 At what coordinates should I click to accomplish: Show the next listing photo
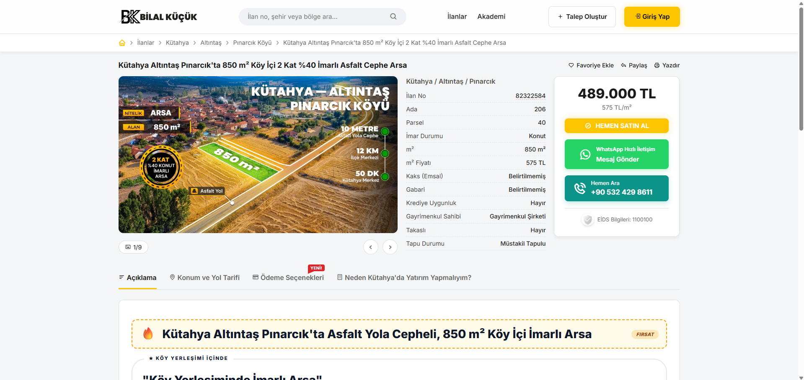(x=390, y=247)
